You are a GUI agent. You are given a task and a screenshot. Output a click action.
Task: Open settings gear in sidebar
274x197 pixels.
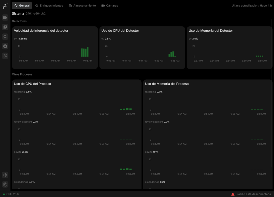click(x=5, y=175)
